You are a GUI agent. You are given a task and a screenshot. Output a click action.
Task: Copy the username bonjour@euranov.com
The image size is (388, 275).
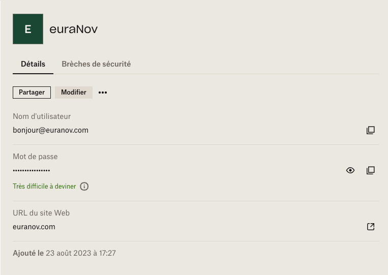370,130
